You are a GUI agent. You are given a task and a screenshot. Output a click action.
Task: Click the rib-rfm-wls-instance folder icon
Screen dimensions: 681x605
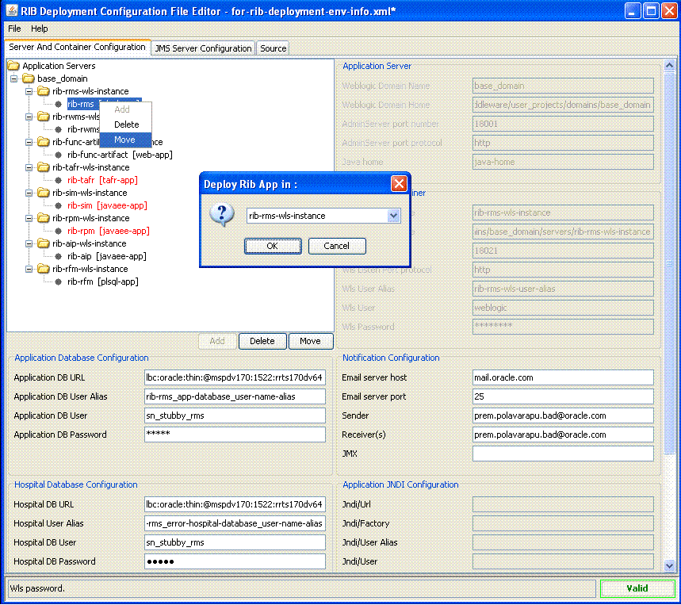pos(44,269)
